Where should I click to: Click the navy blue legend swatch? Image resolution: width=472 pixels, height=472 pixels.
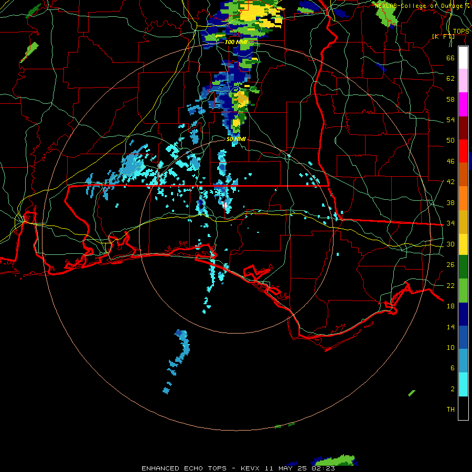[x=463, y=314]
